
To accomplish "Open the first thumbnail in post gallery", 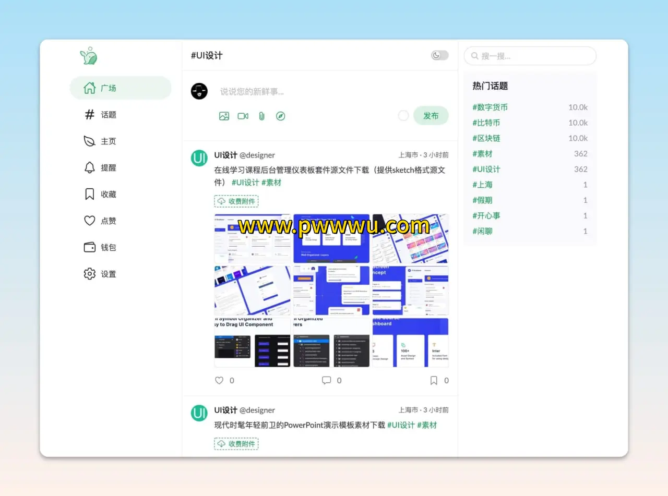I will pos(253,238).
